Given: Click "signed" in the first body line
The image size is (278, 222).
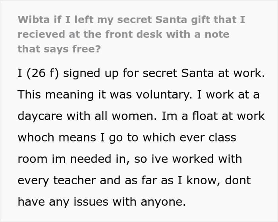Looking at the screenshot, I should [90, 73].
